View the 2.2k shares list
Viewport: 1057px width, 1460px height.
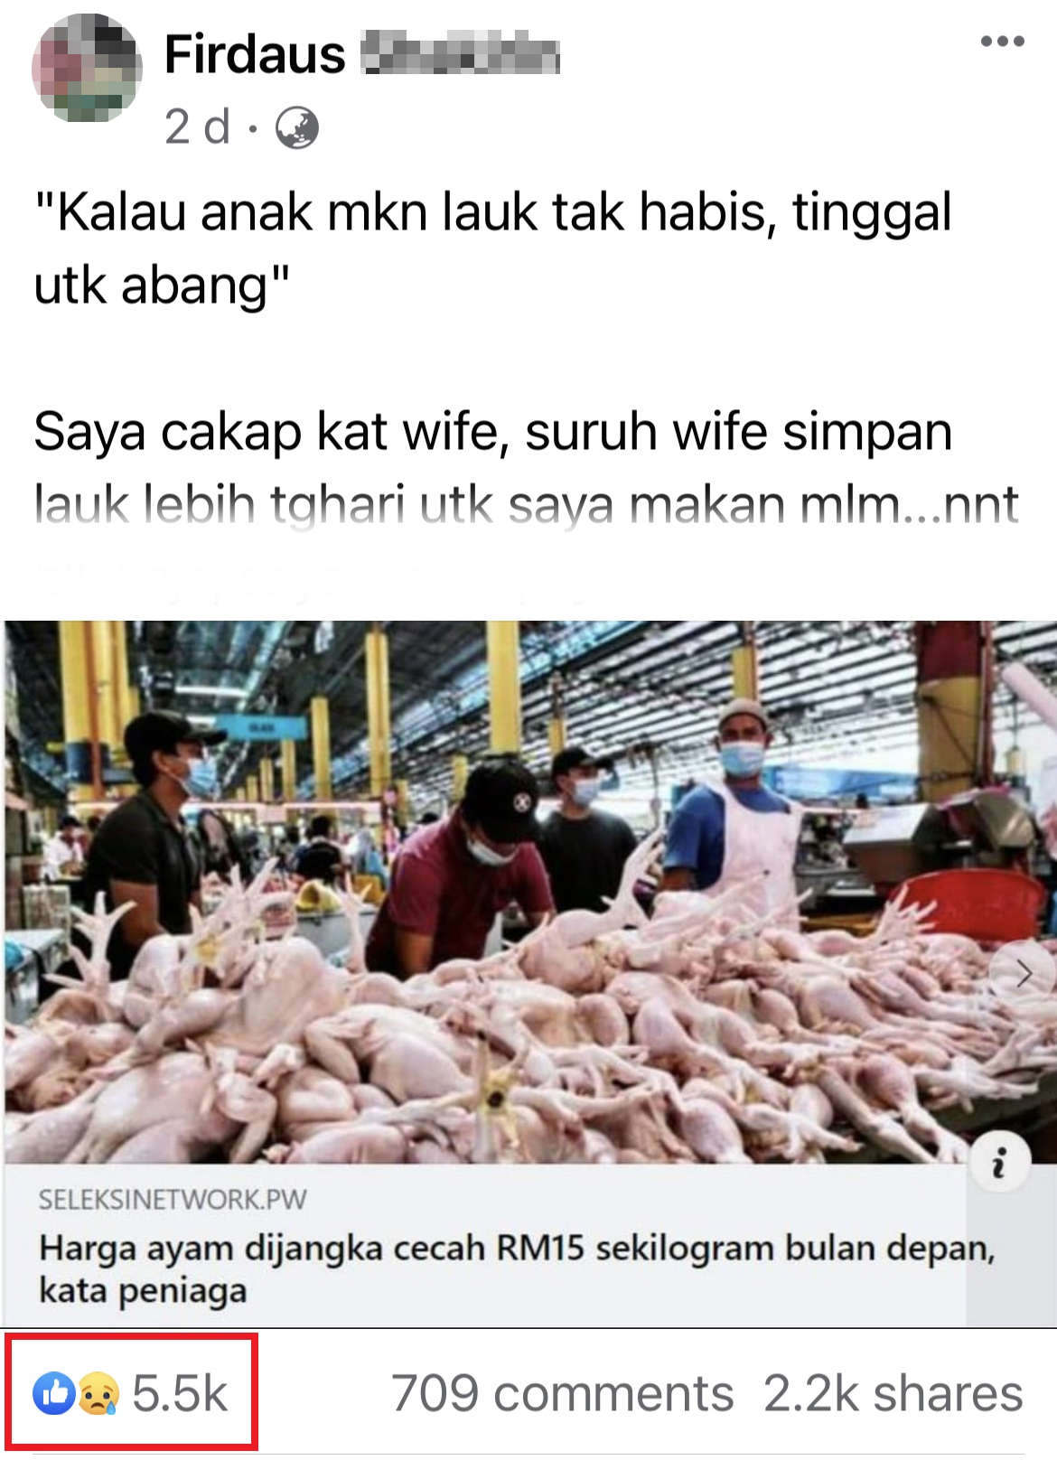point(893,1393)
